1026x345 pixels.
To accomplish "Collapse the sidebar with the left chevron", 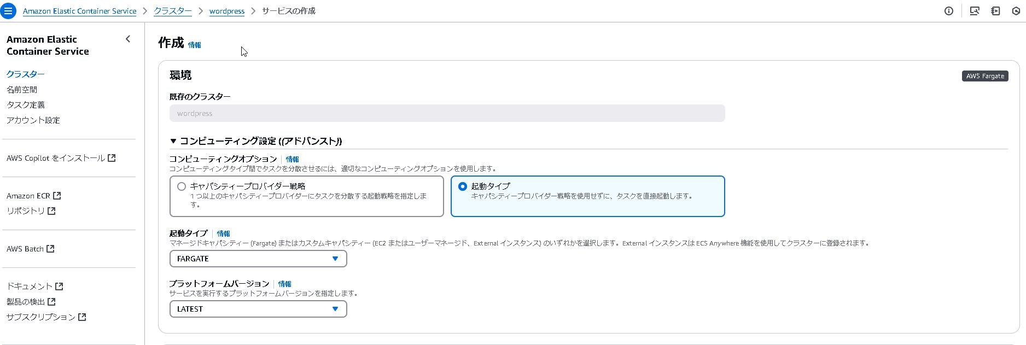I will (x=128, y=39).
